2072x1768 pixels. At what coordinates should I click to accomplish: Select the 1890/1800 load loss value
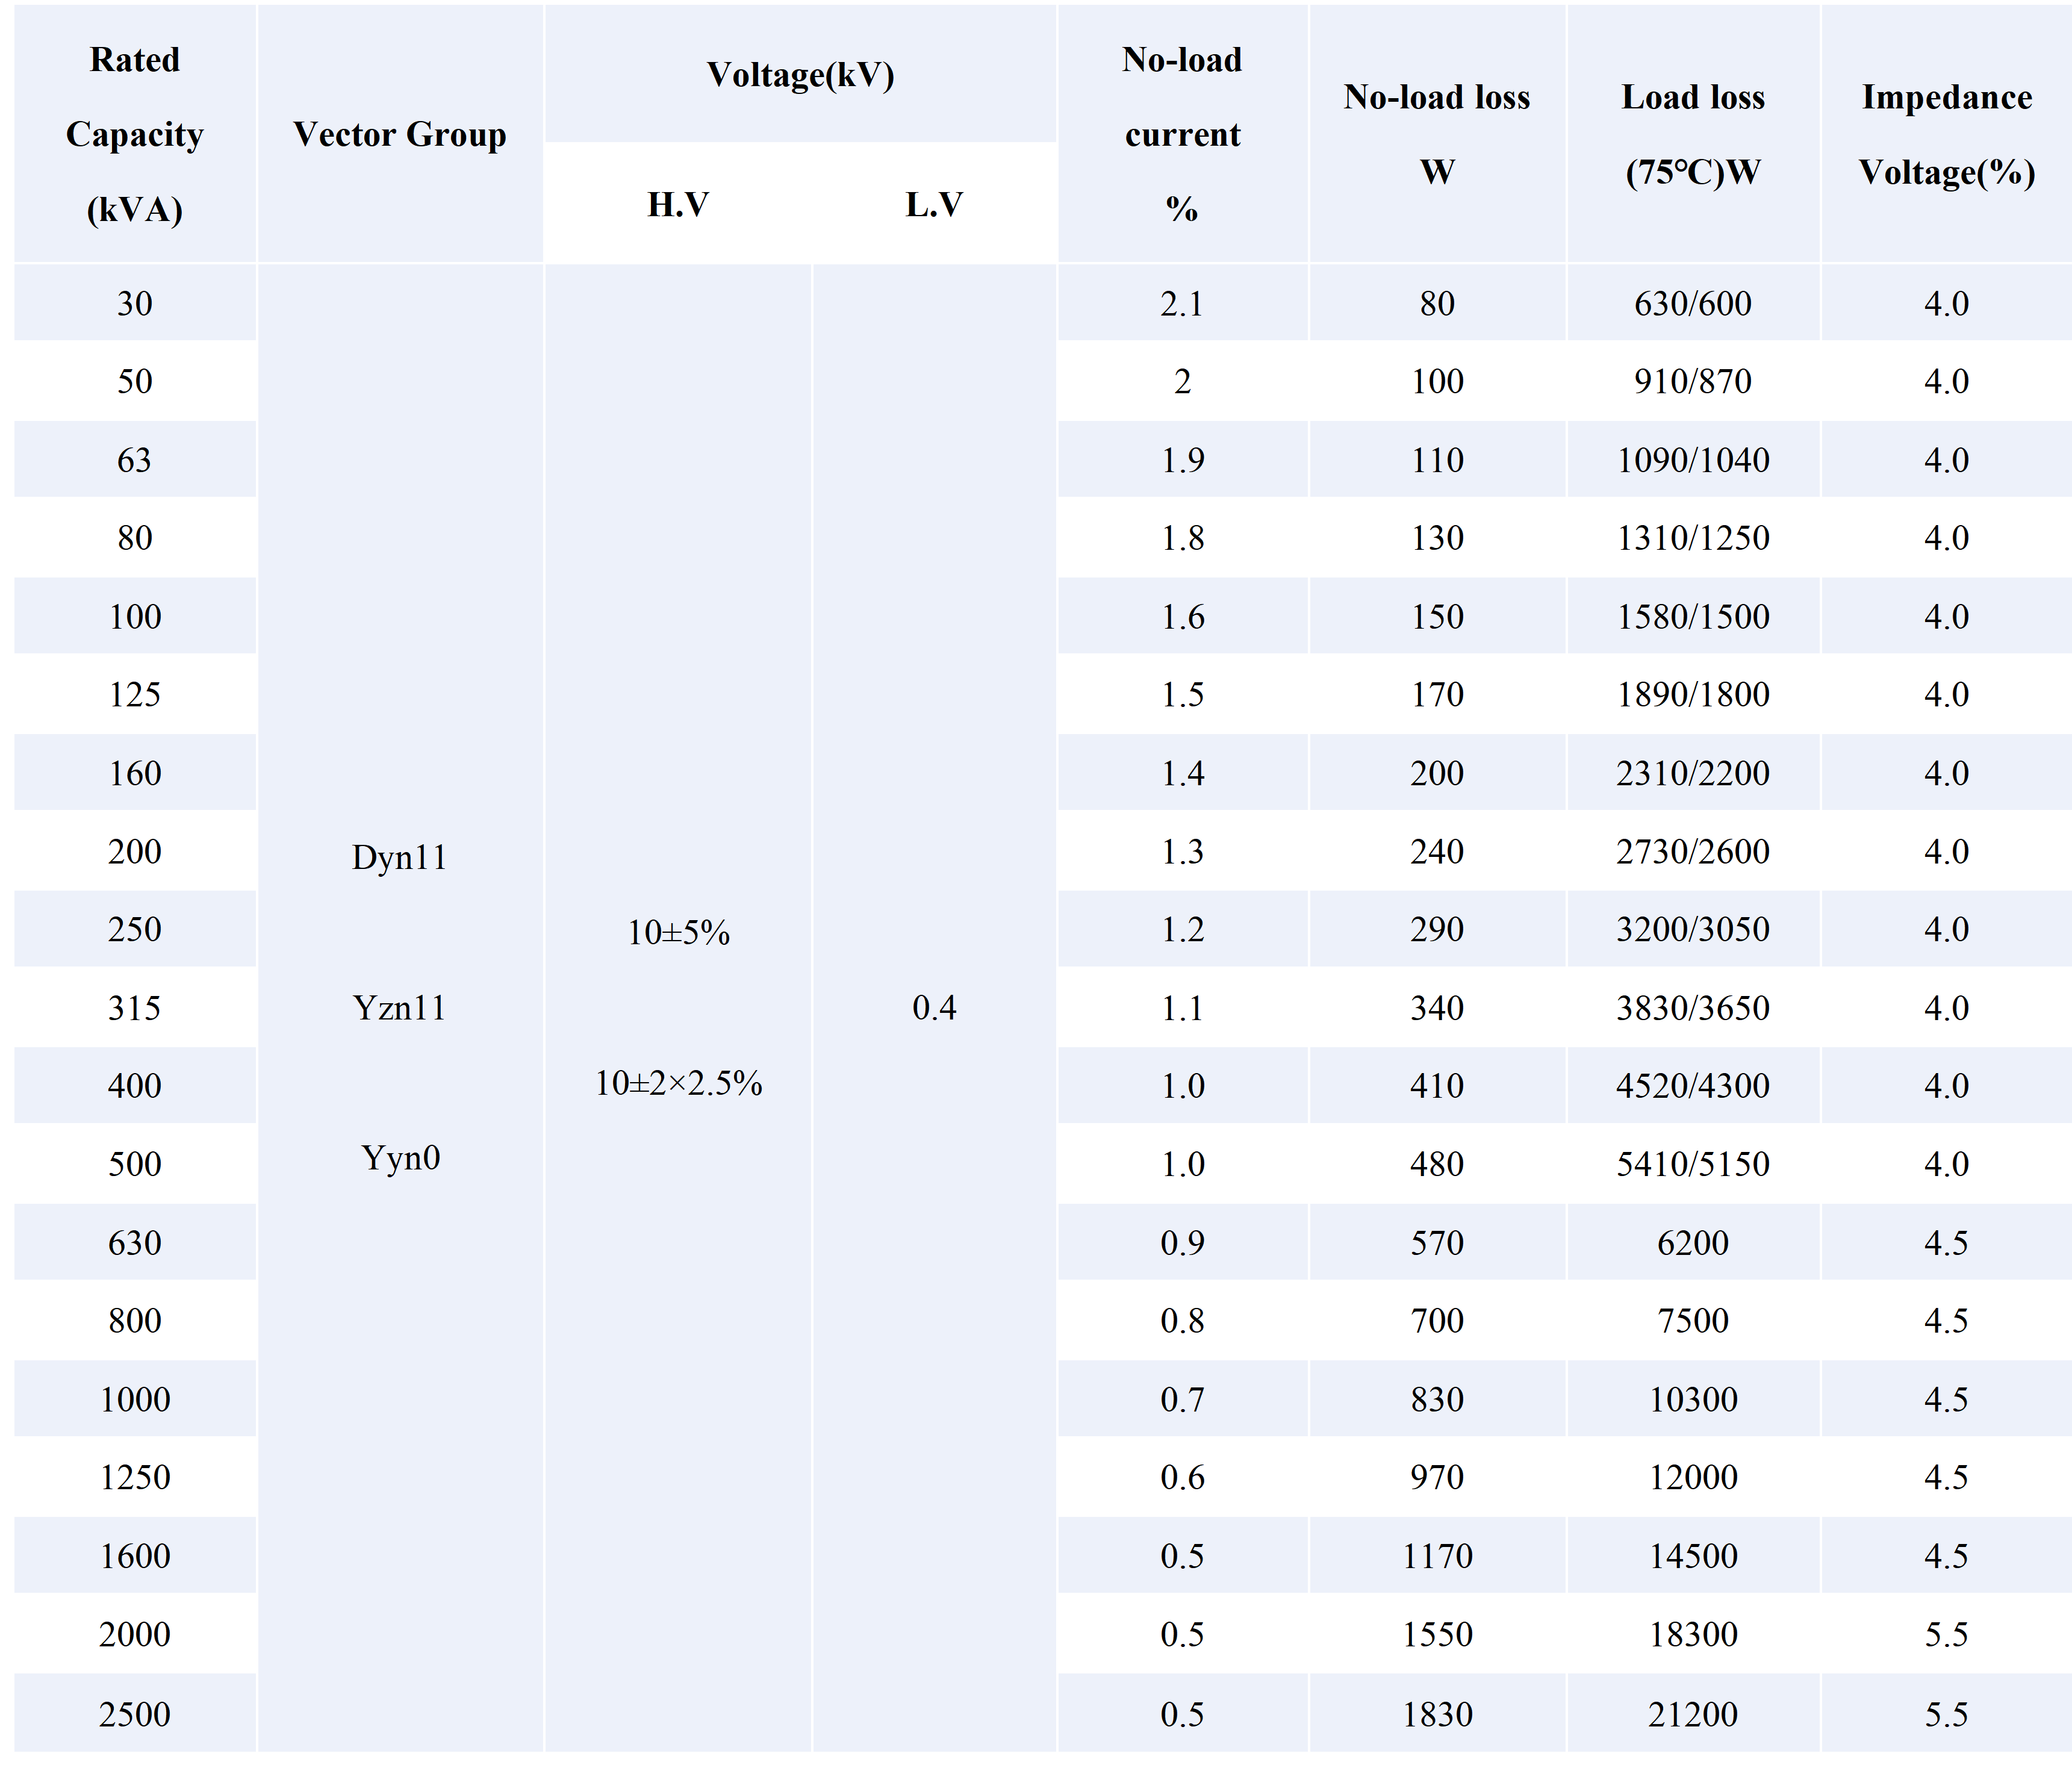tap(1693, 694)
